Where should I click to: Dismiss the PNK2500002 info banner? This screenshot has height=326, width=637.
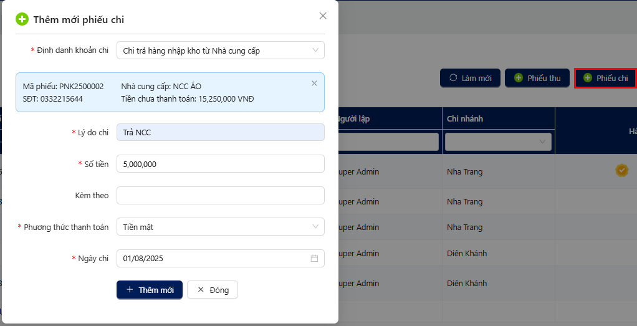pos(314,84)
